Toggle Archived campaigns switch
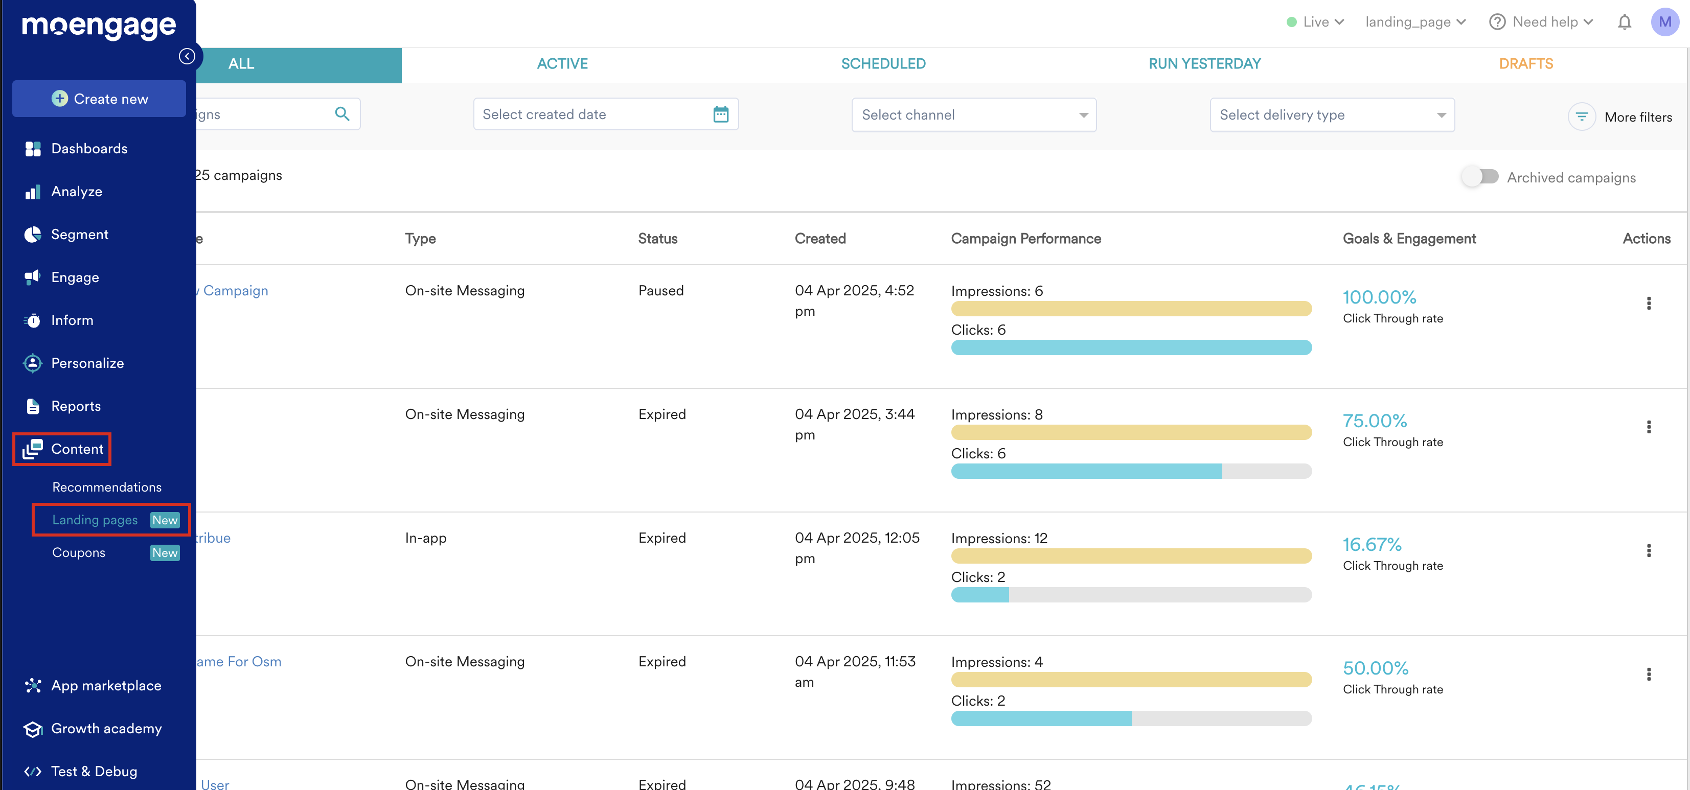Image resolution: width=1690 pixels, height=790 pixels. coord(1480,177)
